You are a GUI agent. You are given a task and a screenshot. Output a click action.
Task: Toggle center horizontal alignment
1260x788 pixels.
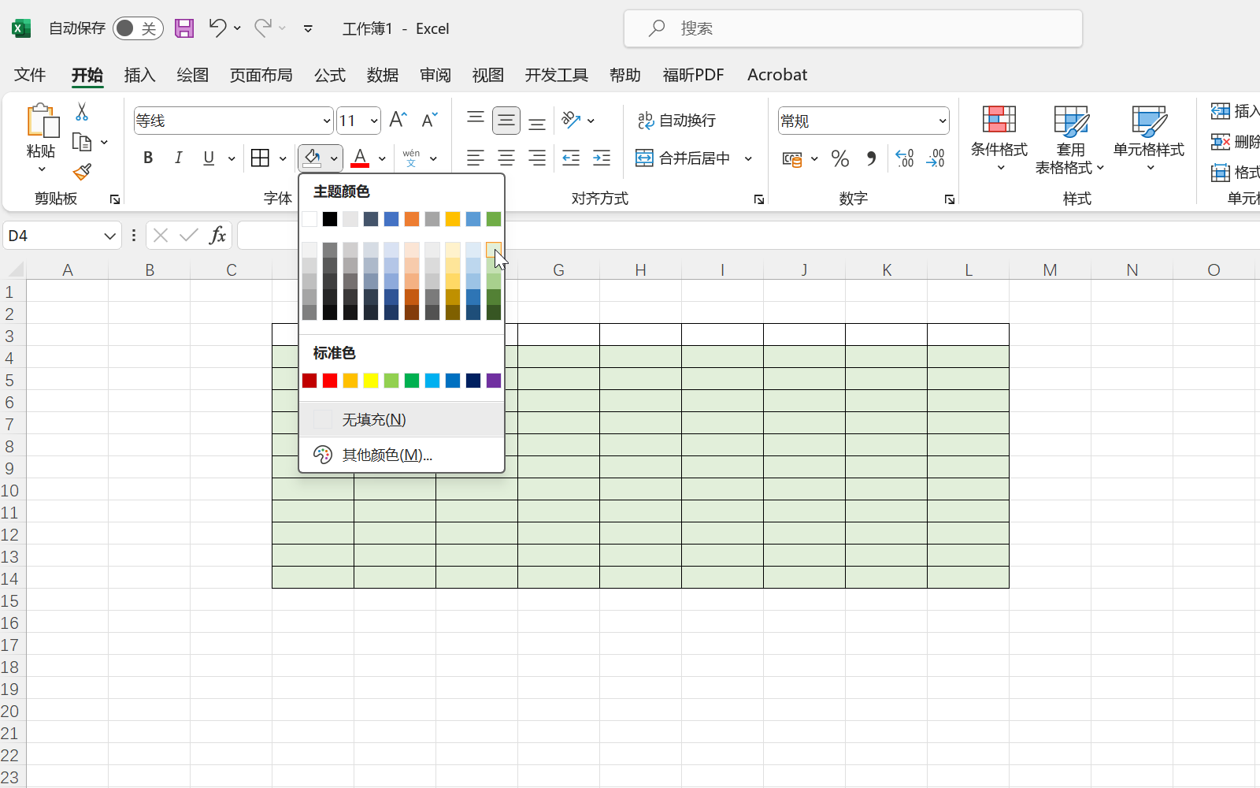506,158
